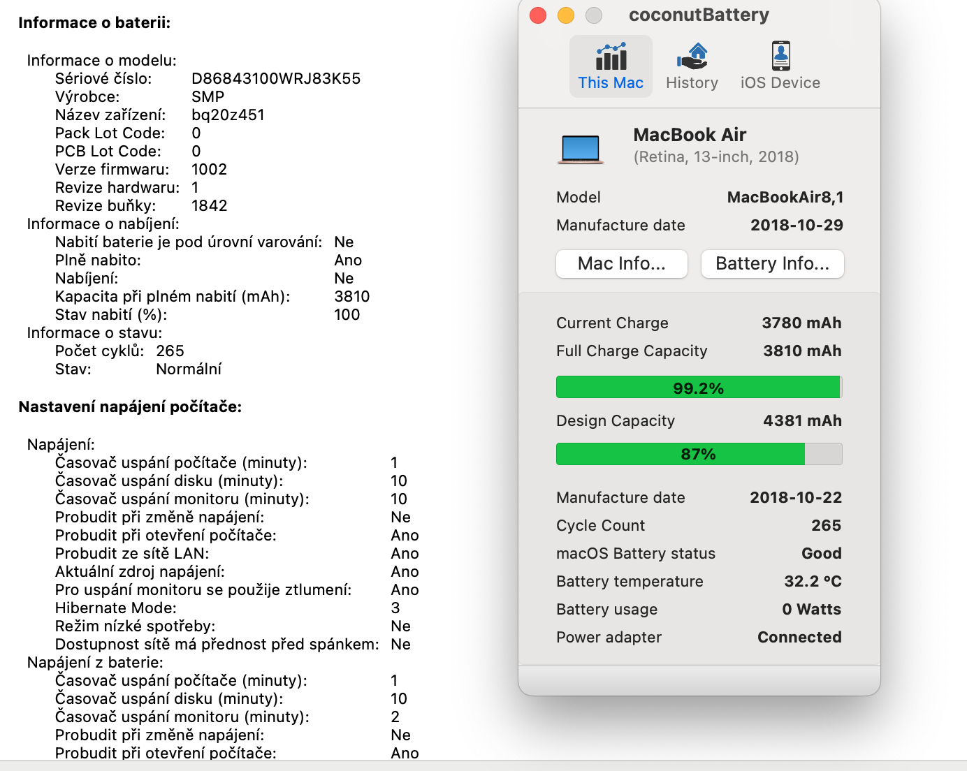
Task: Click the "Informace o nabíjení:" section label
Action: pos(103,223)
